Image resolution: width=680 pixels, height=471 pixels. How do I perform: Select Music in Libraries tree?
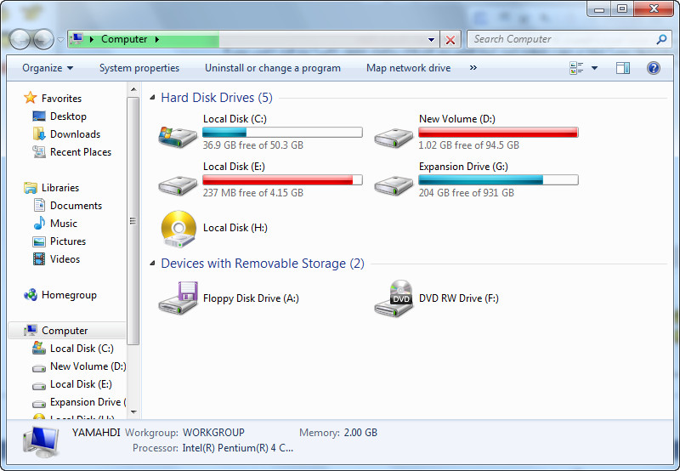64,224
